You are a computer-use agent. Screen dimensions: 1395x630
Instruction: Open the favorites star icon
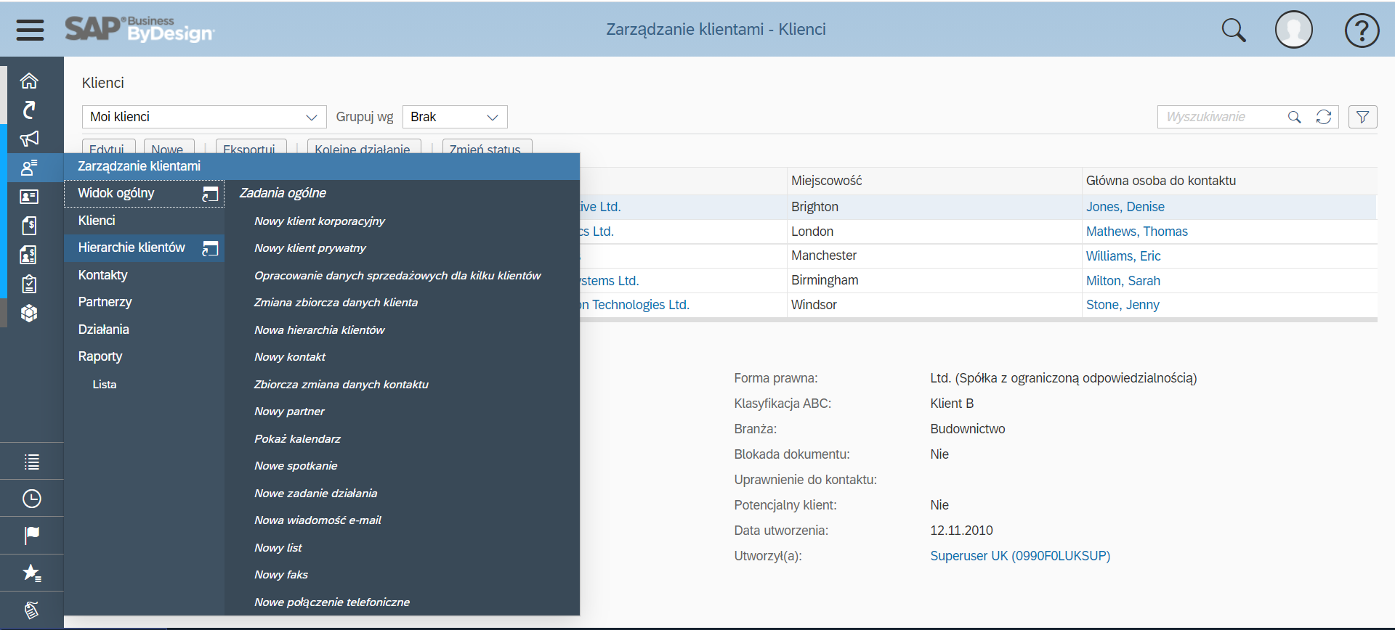tap(31, 573)
